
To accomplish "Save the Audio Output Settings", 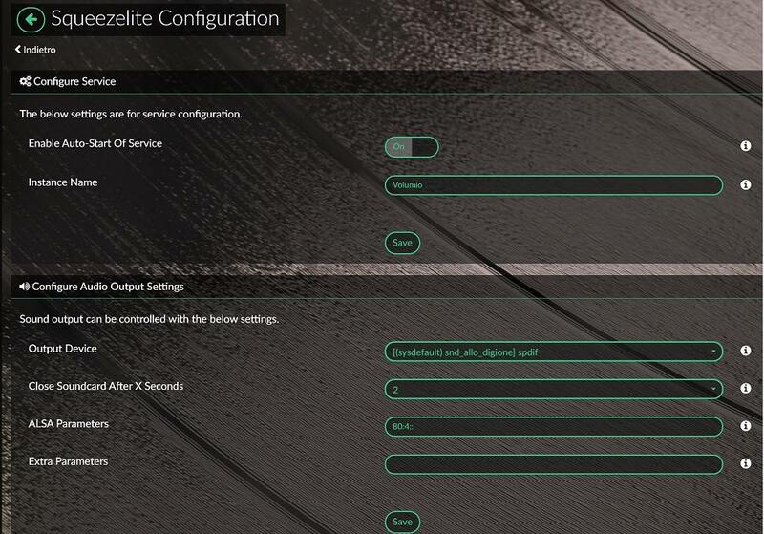I will click(402, 522).
